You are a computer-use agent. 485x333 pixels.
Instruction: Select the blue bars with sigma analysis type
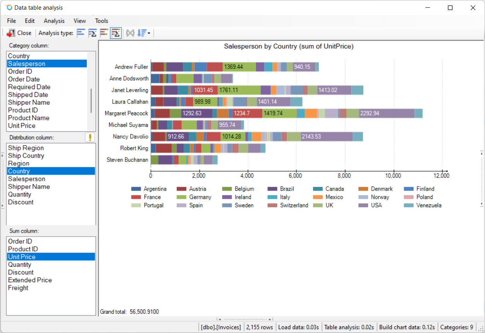[92, 33]
